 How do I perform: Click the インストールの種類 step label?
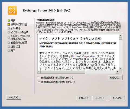tap(19, 32)
